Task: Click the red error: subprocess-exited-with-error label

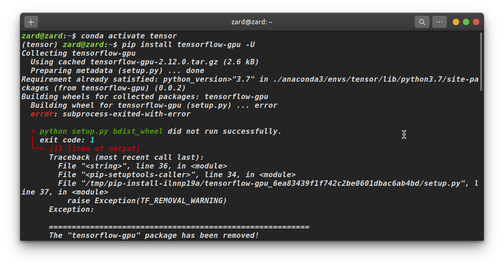Action: (x=110, y=114)
